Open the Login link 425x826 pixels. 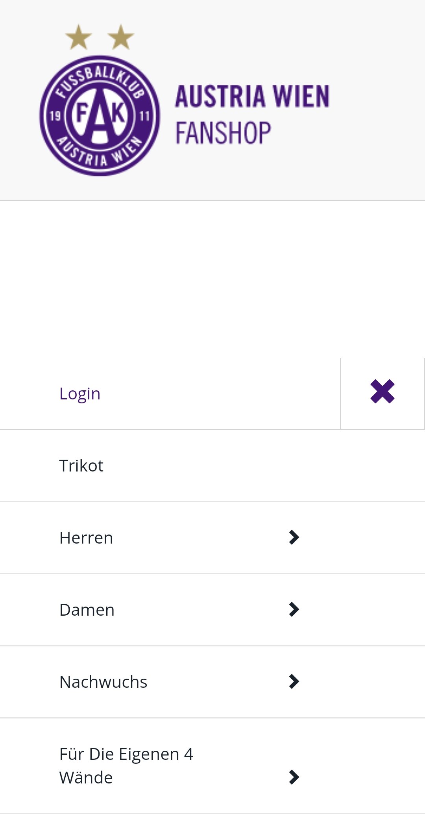coord(80,394)
